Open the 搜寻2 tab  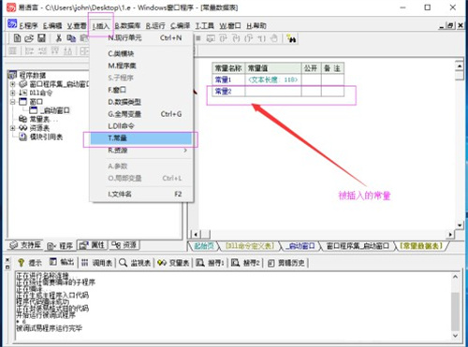[245, 263]
